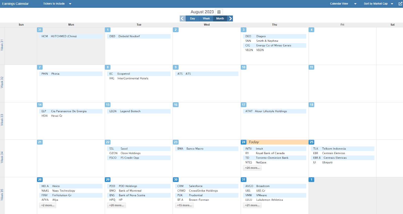Image resolution: width=403 pixels, height=214 pixels.
Task: Select date number 24 marked Today
Action: pos(244,142)
